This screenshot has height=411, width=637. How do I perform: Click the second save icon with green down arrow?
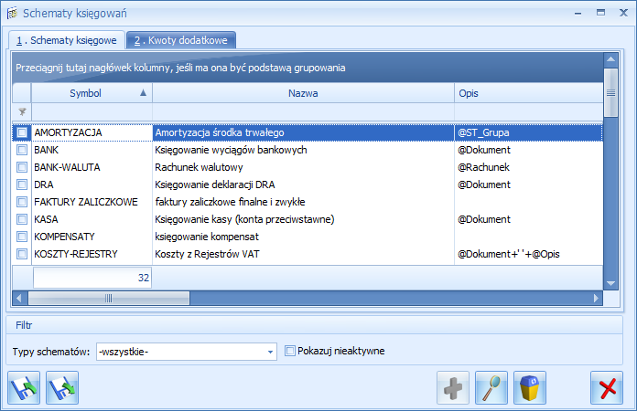[x=62, y=387]
